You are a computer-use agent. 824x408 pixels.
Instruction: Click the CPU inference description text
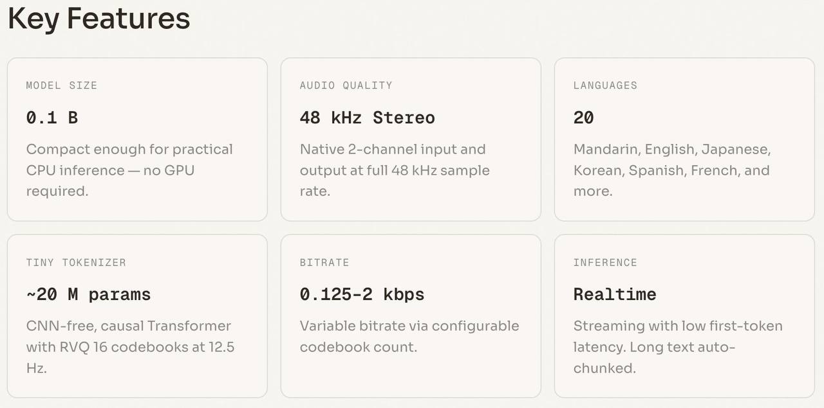[x=129, y=170]
